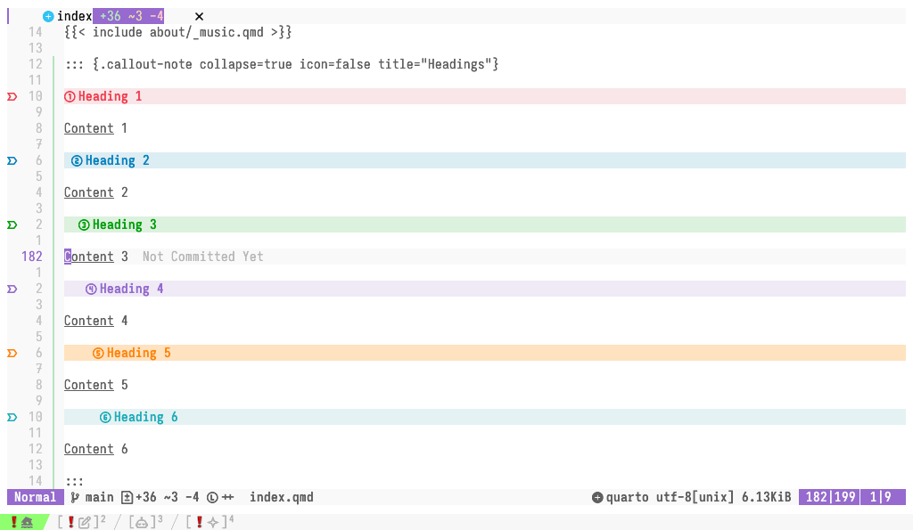Close the index buffer tab
This screenshot has height=530, width=913.
pos(199,16)
